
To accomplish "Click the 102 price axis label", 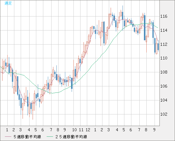I will (164, 114).
